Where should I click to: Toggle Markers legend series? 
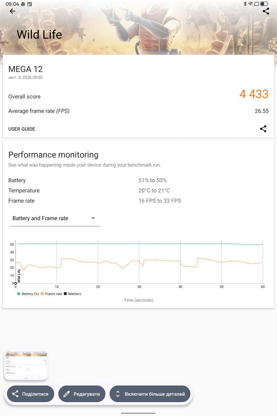[x=72, y=294]
